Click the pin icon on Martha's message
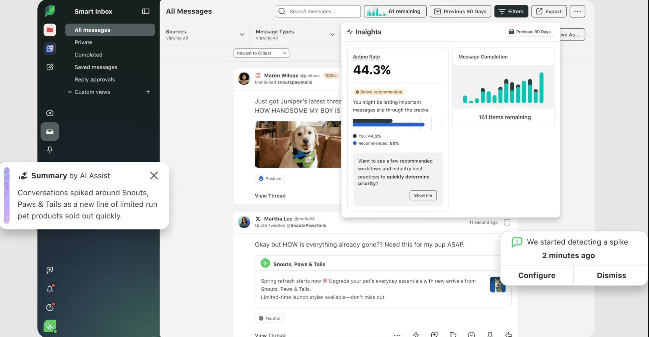Screen dimensions: 649x337 pos(490,335)
